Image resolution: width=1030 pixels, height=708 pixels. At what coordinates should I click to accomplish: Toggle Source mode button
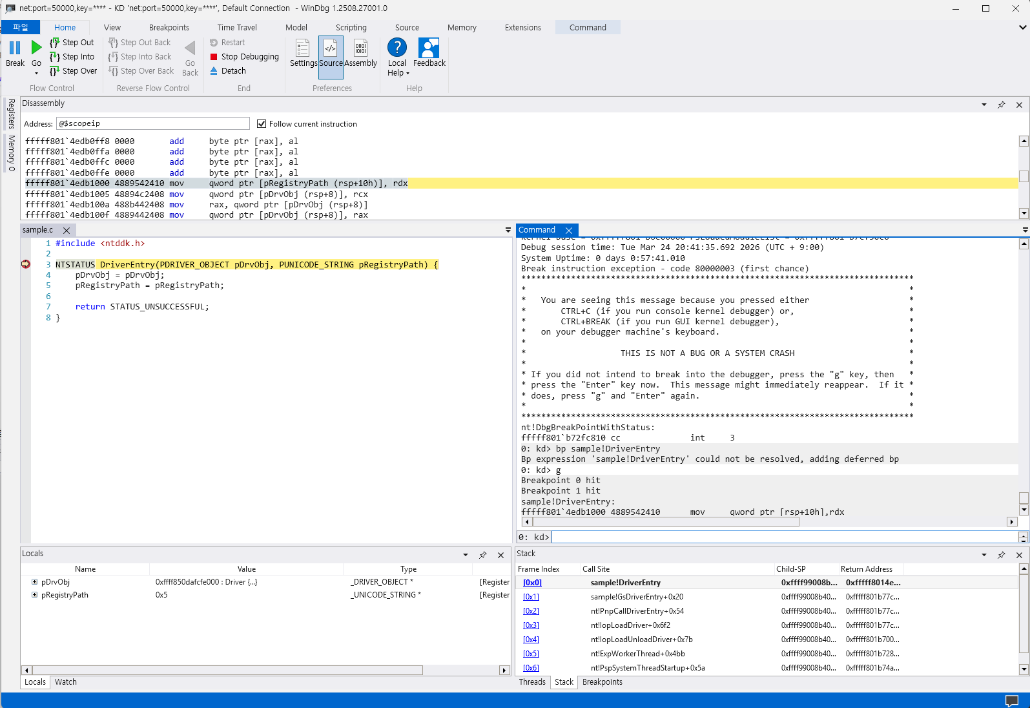pyautogui.click(x=331, y=53)
